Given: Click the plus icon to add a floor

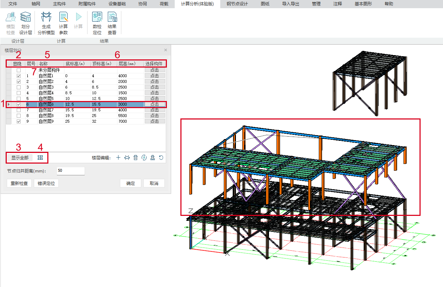Looking at the screenshot, I should pyautogui.click(x=118, y=158).
